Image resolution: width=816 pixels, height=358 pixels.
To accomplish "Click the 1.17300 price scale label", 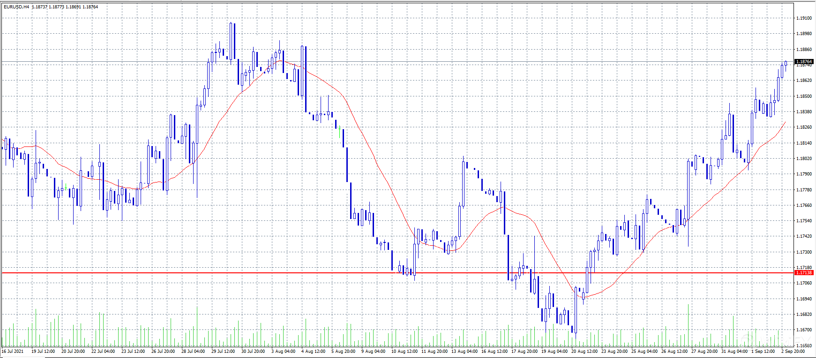I will (804, 252).
